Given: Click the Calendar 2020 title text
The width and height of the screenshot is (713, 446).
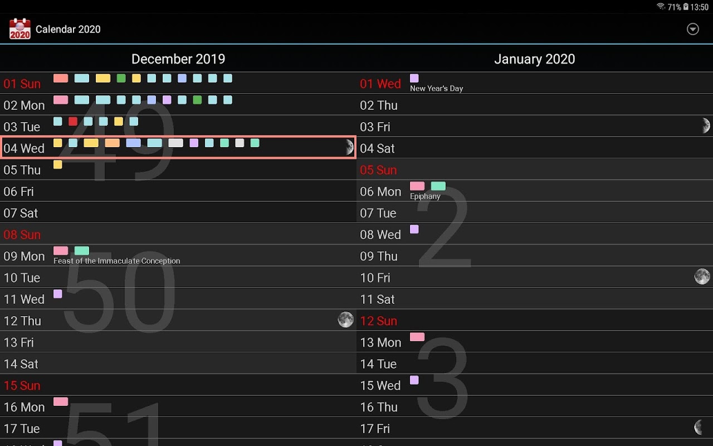Looking at the screenshot, I should [68, 29].
